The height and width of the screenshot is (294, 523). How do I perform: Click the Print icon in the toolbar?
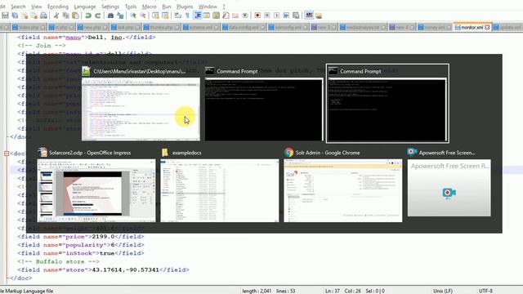coord(43,16)
